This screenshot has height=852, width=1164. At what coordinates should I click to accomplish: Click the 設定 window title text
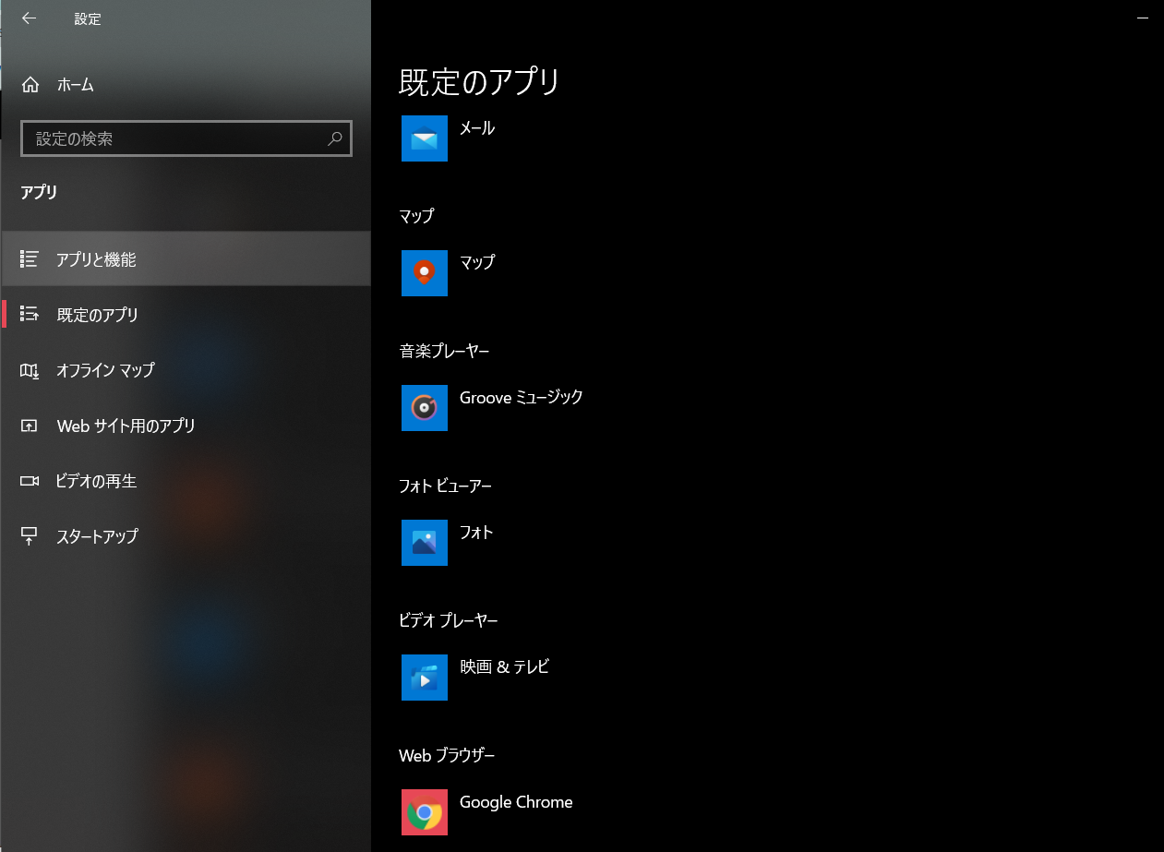click(88, 18)
